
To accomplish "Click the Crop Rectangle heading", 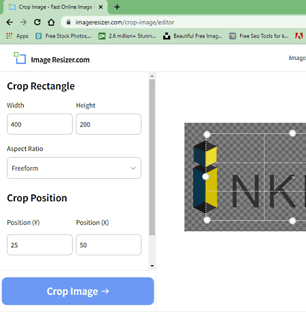I will pos(41,86).
